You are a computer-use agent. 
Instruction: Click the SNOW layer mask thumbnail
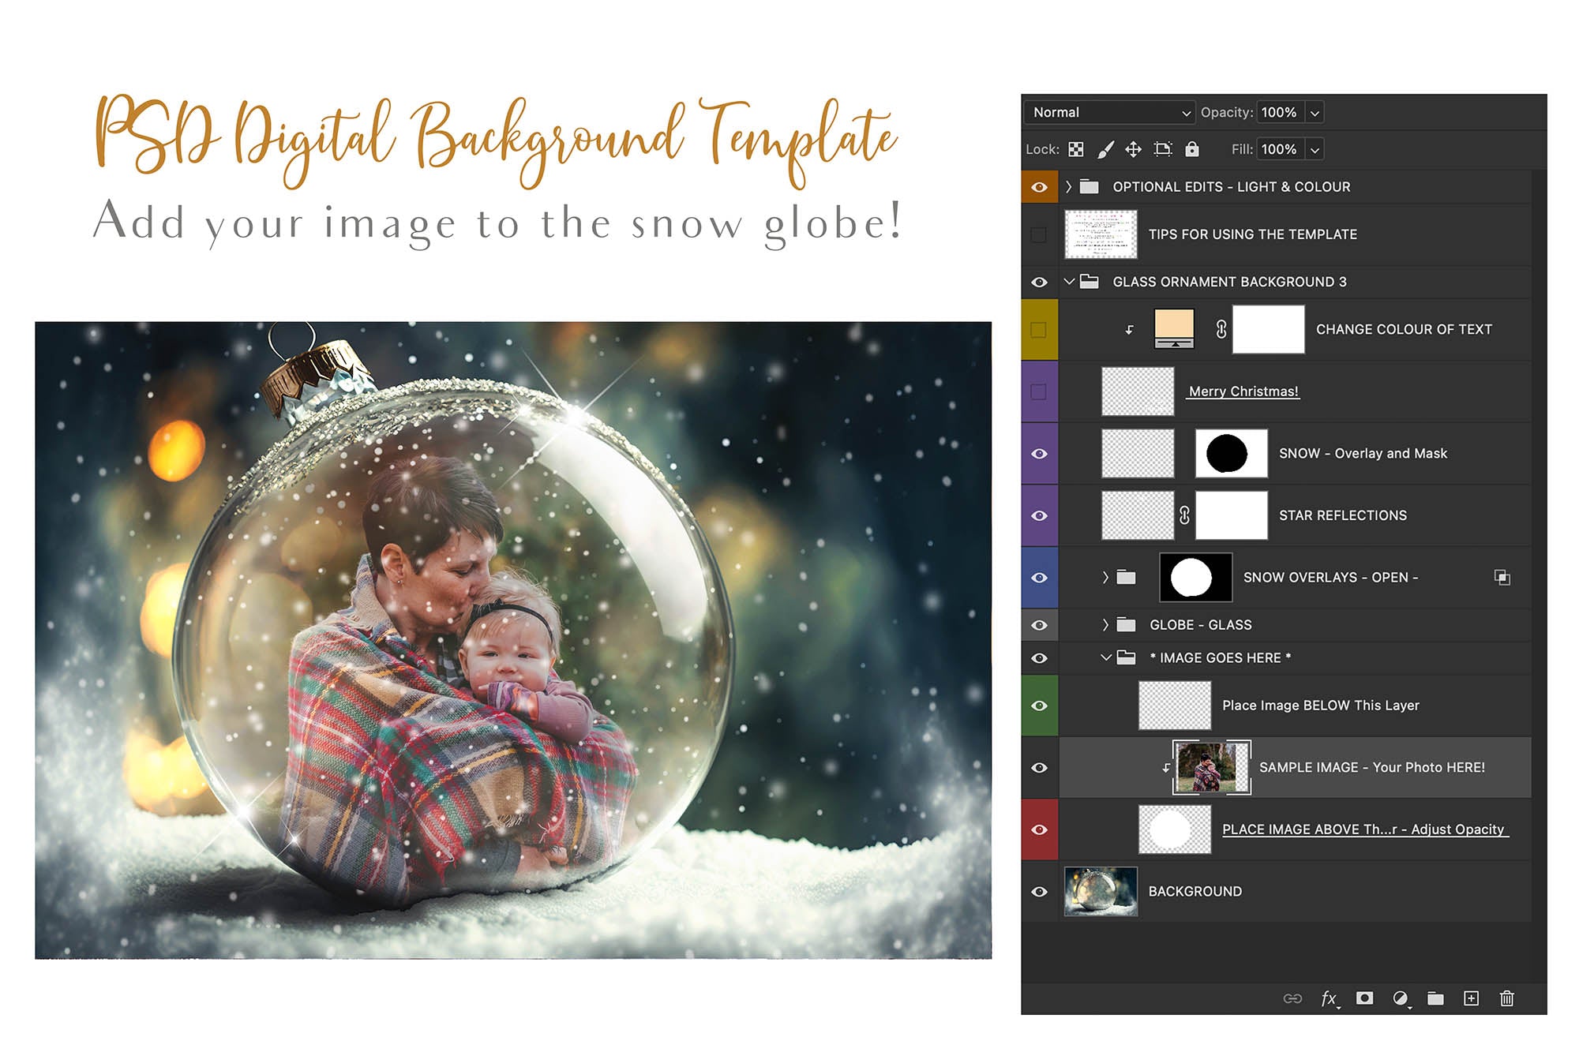click(x=1230, y=453)
